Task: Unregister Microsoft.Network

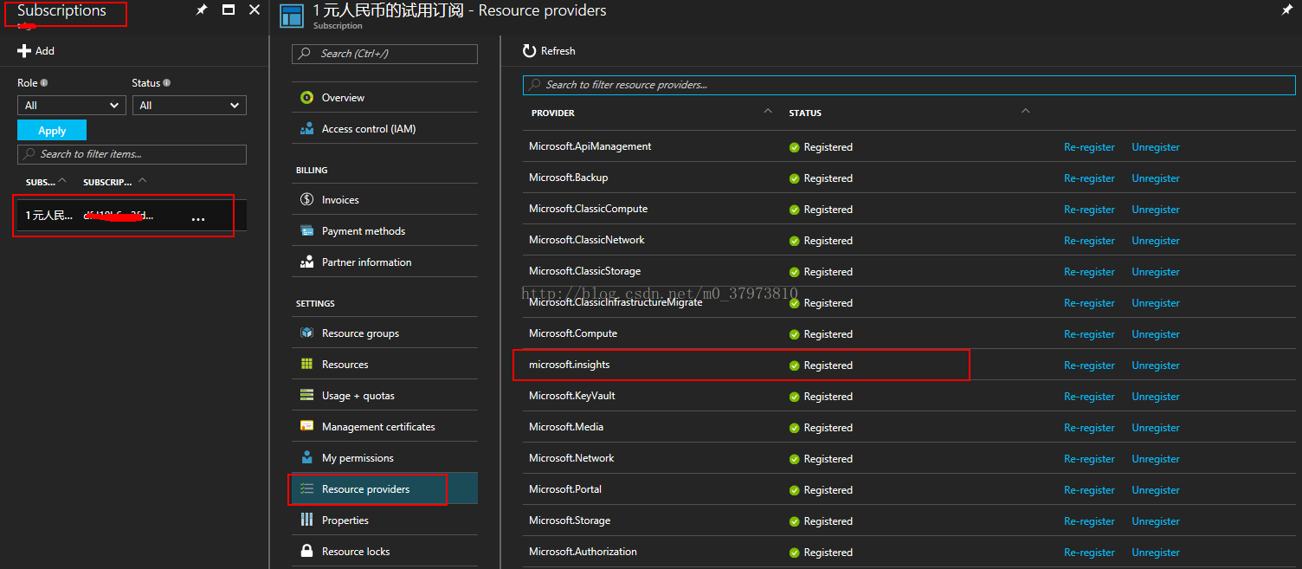Action: pos(1156,459)
